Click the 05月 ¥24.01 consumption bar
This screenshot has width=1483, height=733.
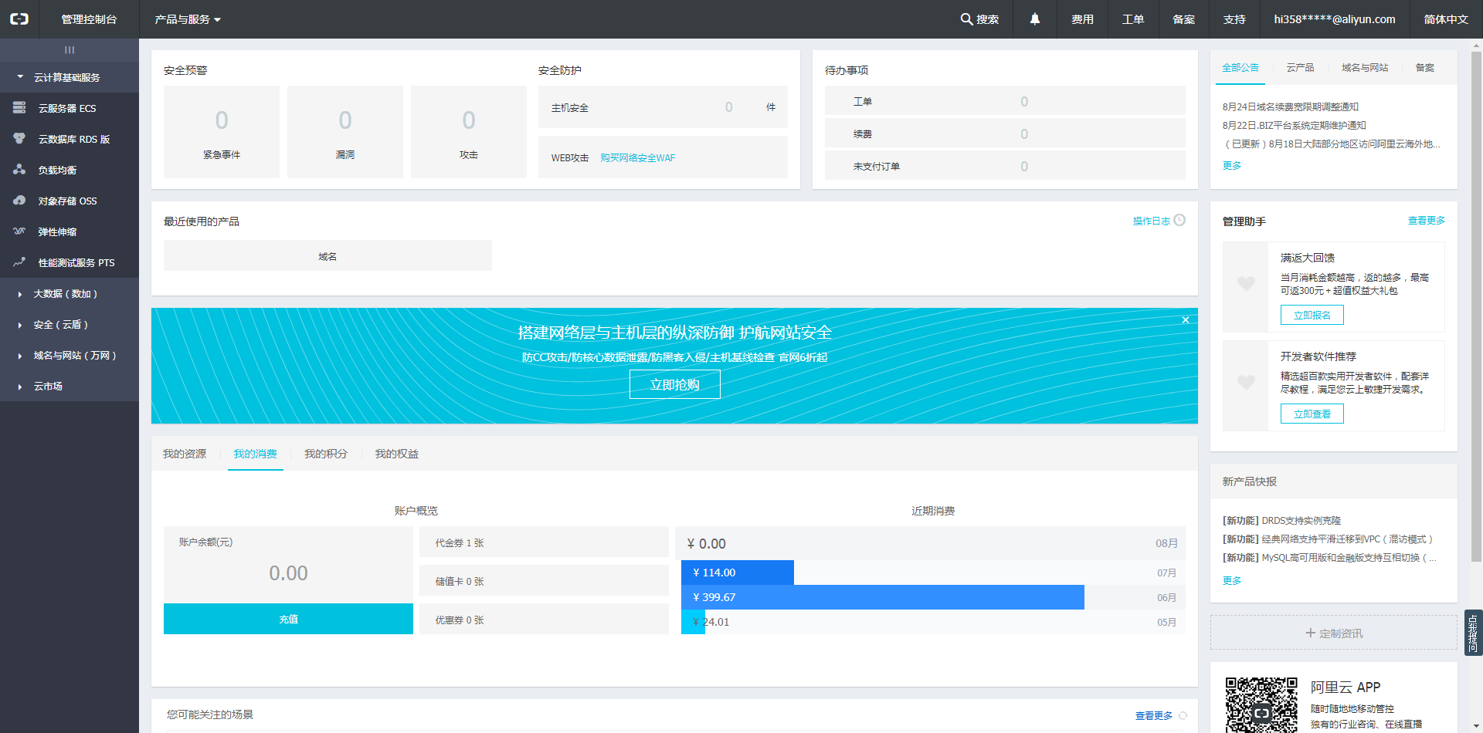[x=694, y=622]
